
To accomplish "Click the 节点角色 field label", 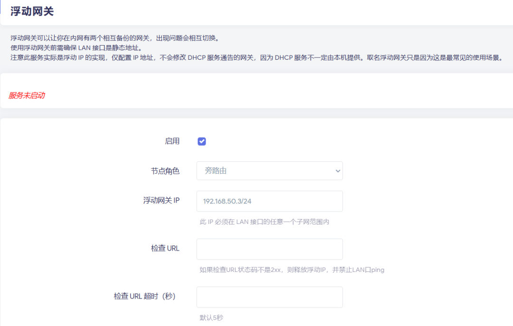I will [x=165, y=171].
